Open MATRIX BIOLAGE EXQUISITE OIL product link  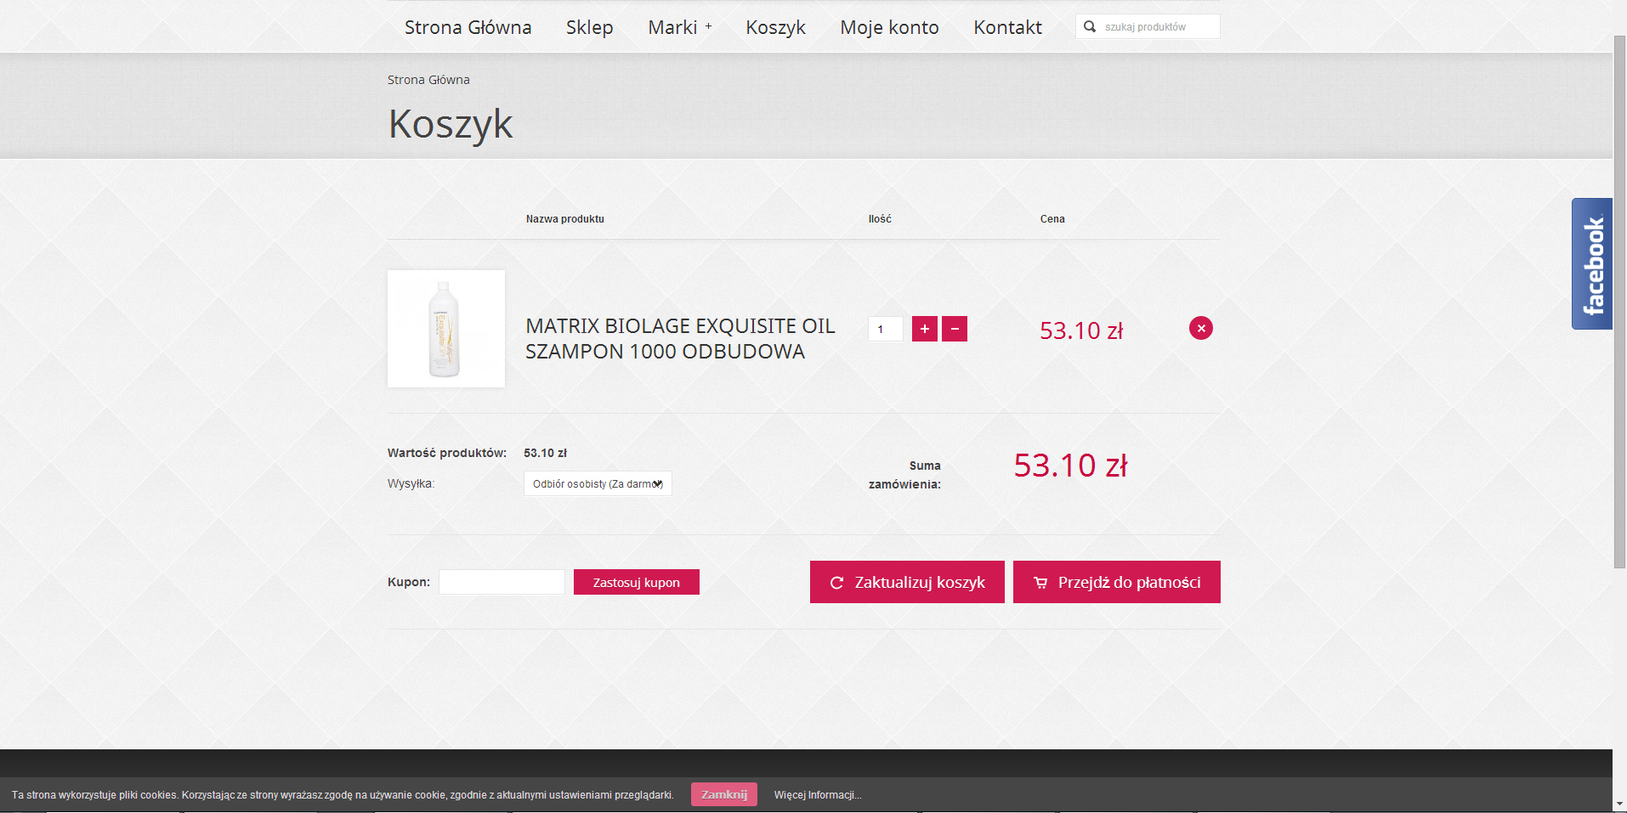[680, 338]
